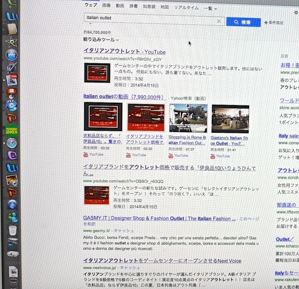Open QuickTime Player from the Dock

click(13, 205)
